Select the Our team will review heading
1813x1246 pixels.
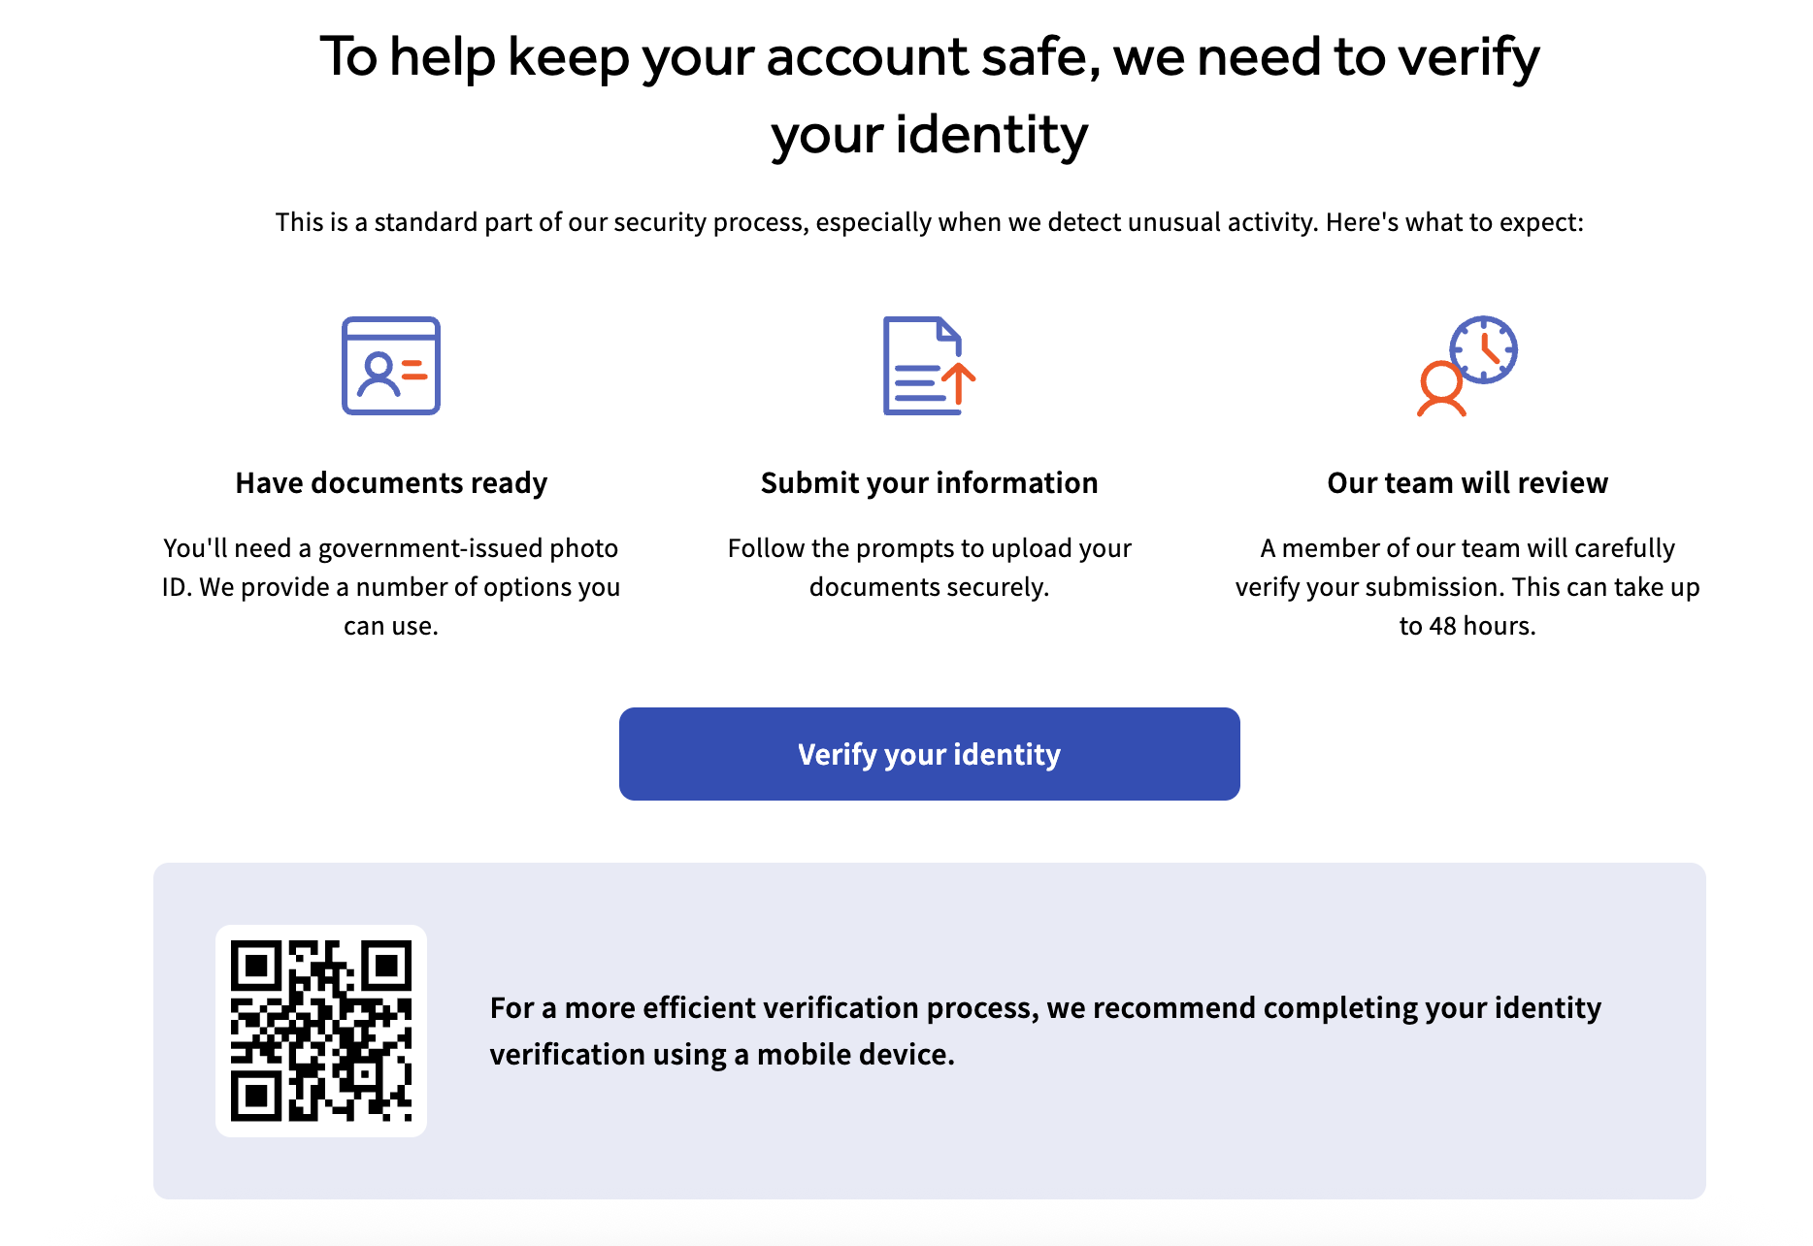click(1467, 482)
